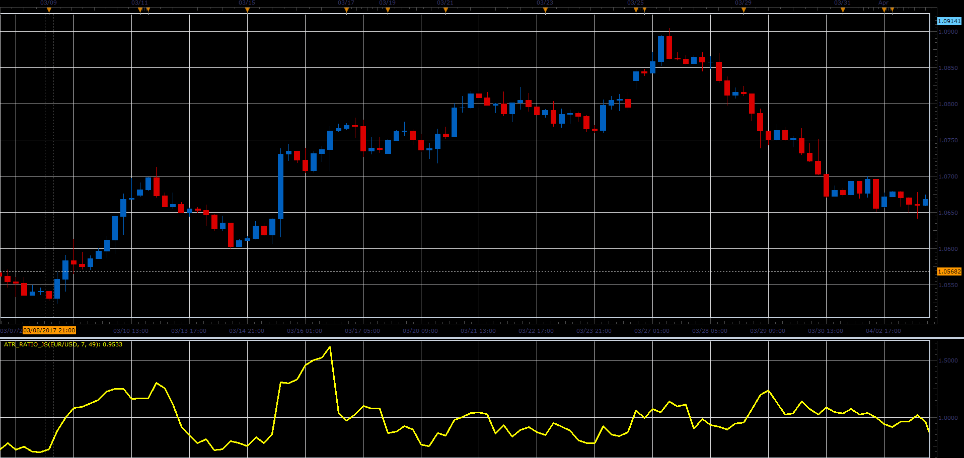Viewport: 964px width, 458px height.
Task: Click the 03/13 17:00 time axis label
Action: (x=189, y=331)
